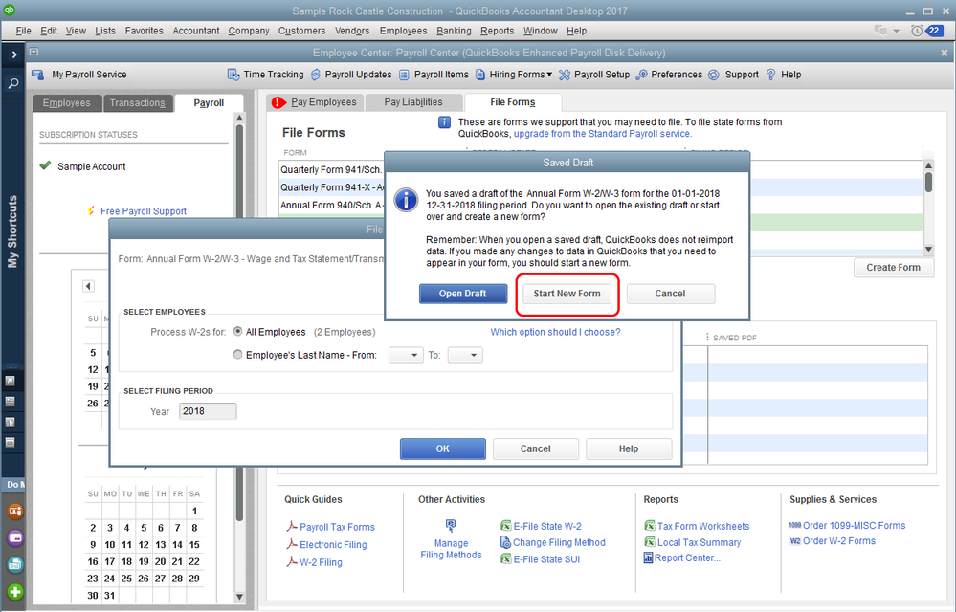Switch to the Pay Liabilities tab
The image size is (956, 612).
coord(413,102)
